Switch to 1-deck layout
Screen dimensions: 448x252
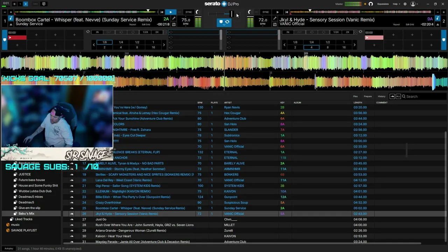[20, 4]
